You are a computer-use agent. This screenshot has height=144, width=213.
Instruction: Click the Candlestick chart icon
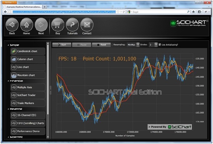point(14,51)
